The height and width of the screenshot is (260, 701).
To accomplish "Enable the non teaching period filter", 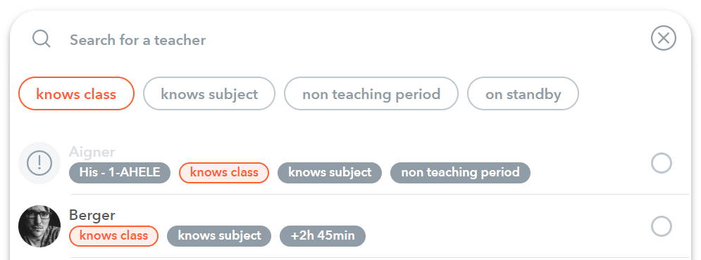I will (x=371, y=93).
